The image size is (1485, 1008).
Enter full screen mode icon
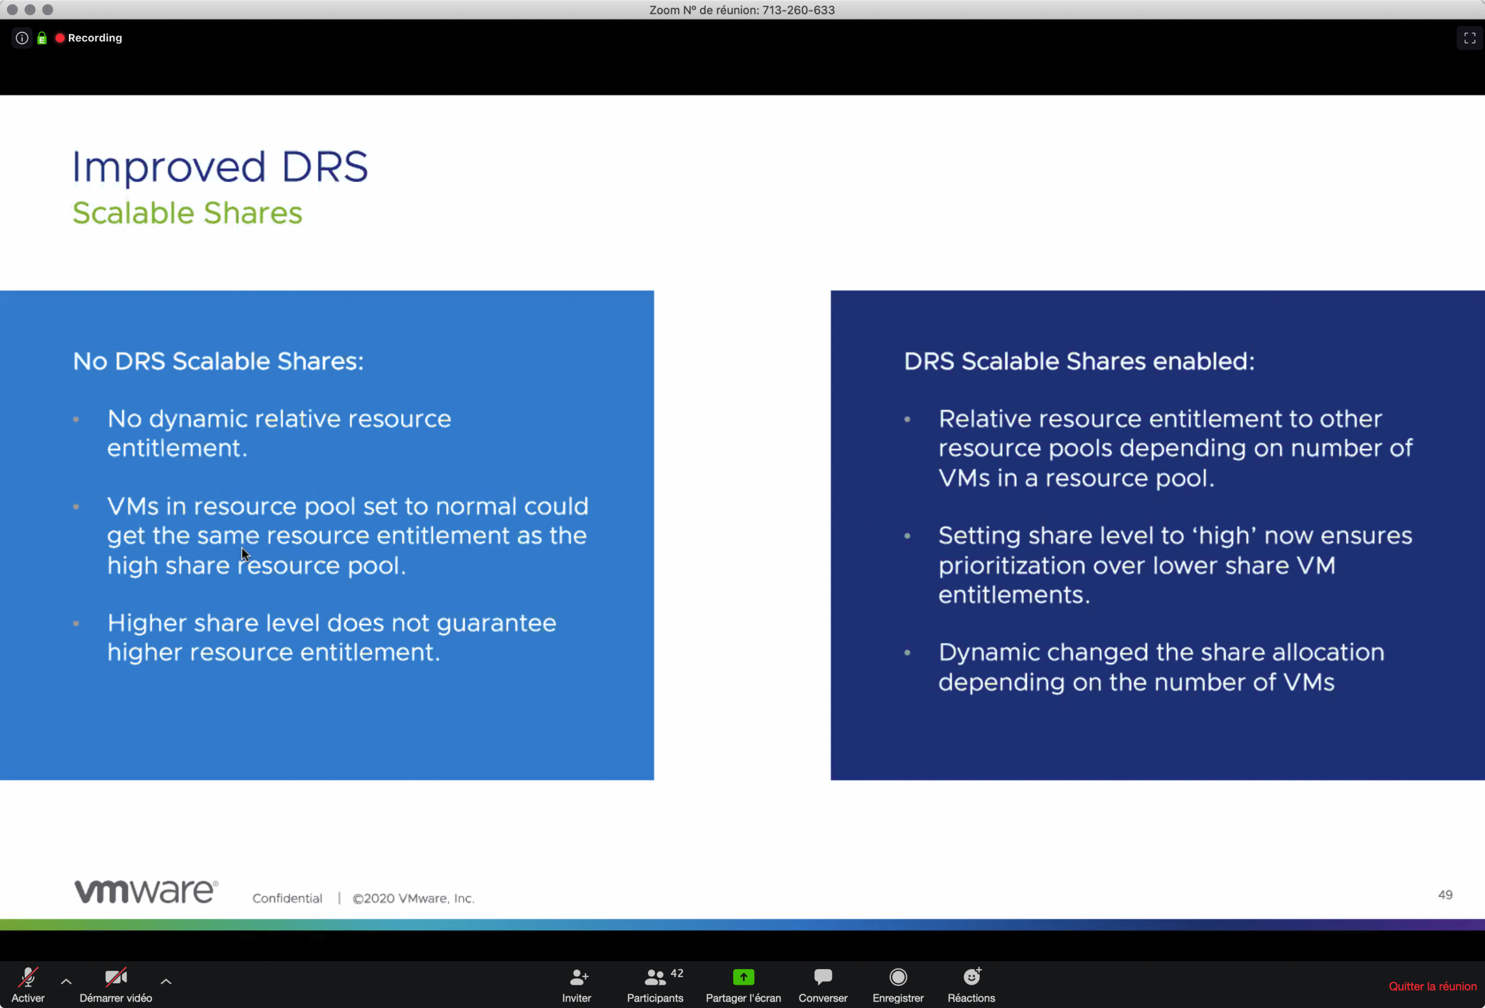[x=1469, y=38]
